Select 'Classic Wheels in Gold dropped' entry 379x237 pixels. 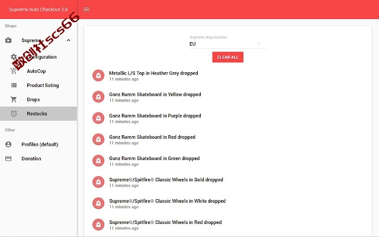pos(166,180)
